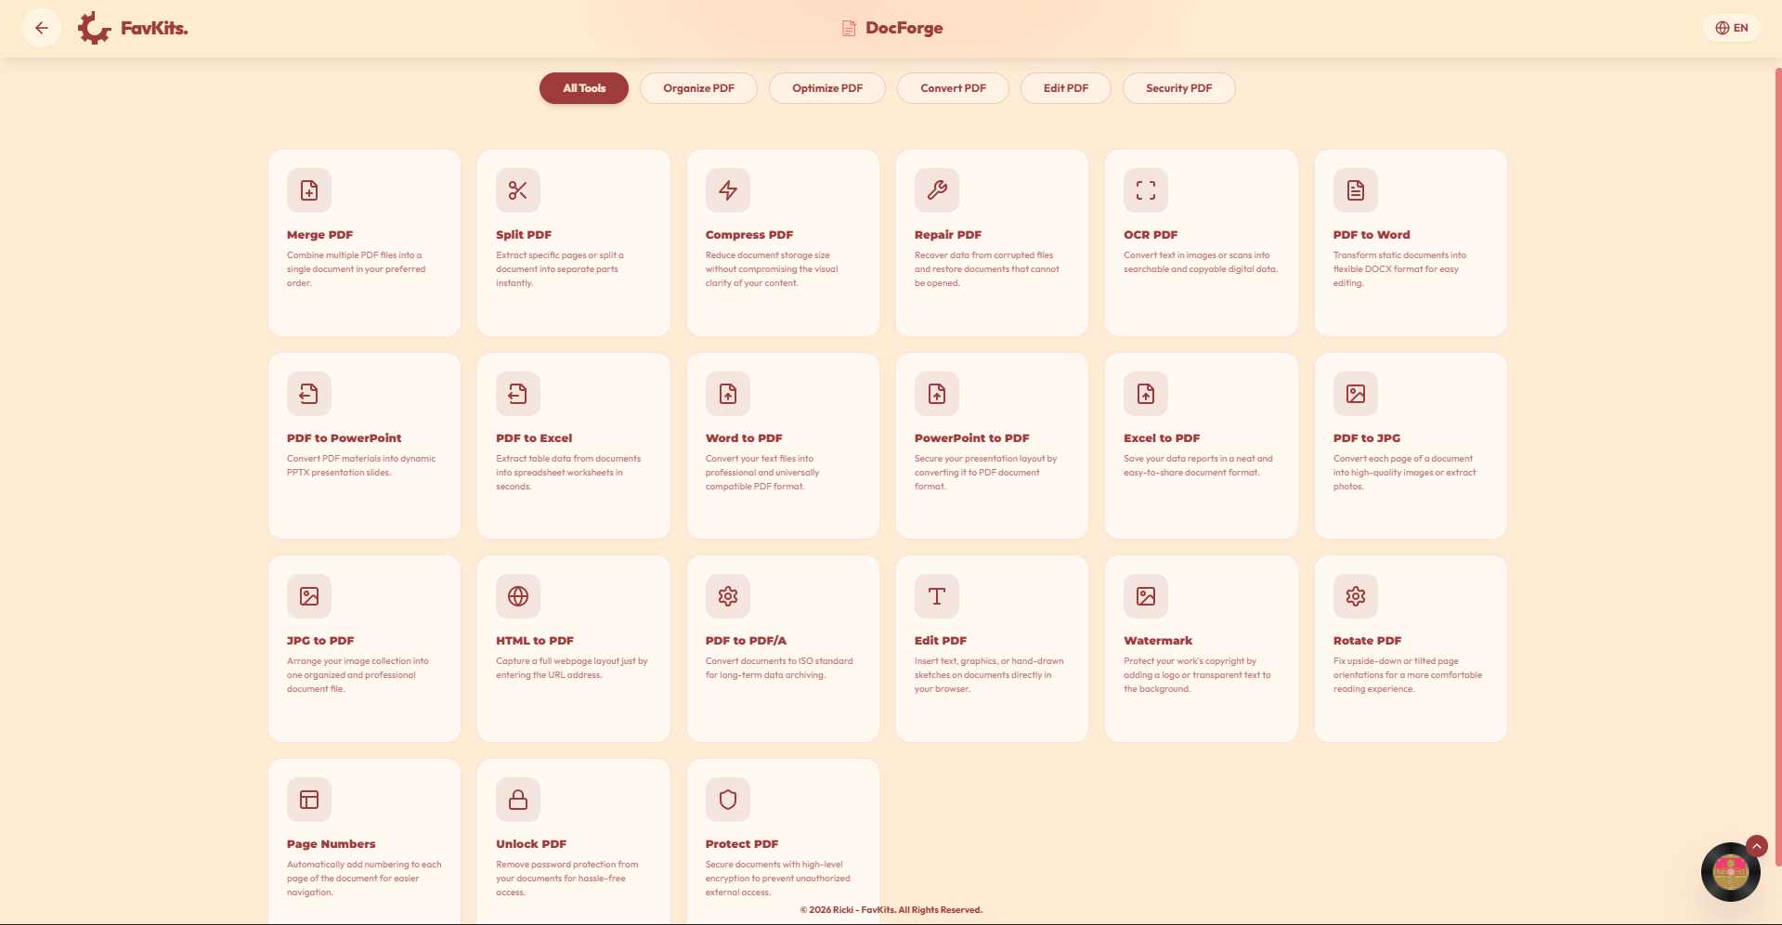The image size is (1782, 925).
Task: Click the Rotate PDF gear icon
Action: pyautogui.click(x=1356, y=596)
